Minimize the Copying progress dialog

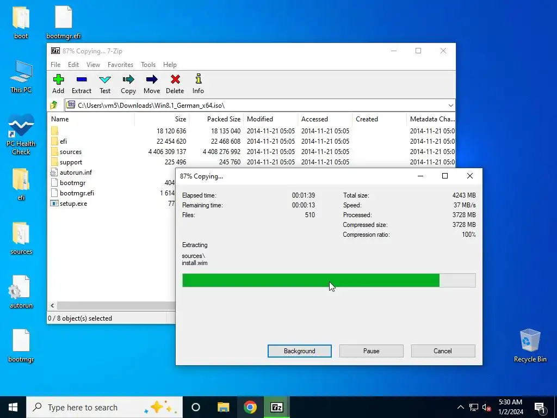tap(420, 176)
